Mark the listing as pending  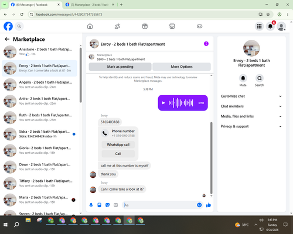120,67
